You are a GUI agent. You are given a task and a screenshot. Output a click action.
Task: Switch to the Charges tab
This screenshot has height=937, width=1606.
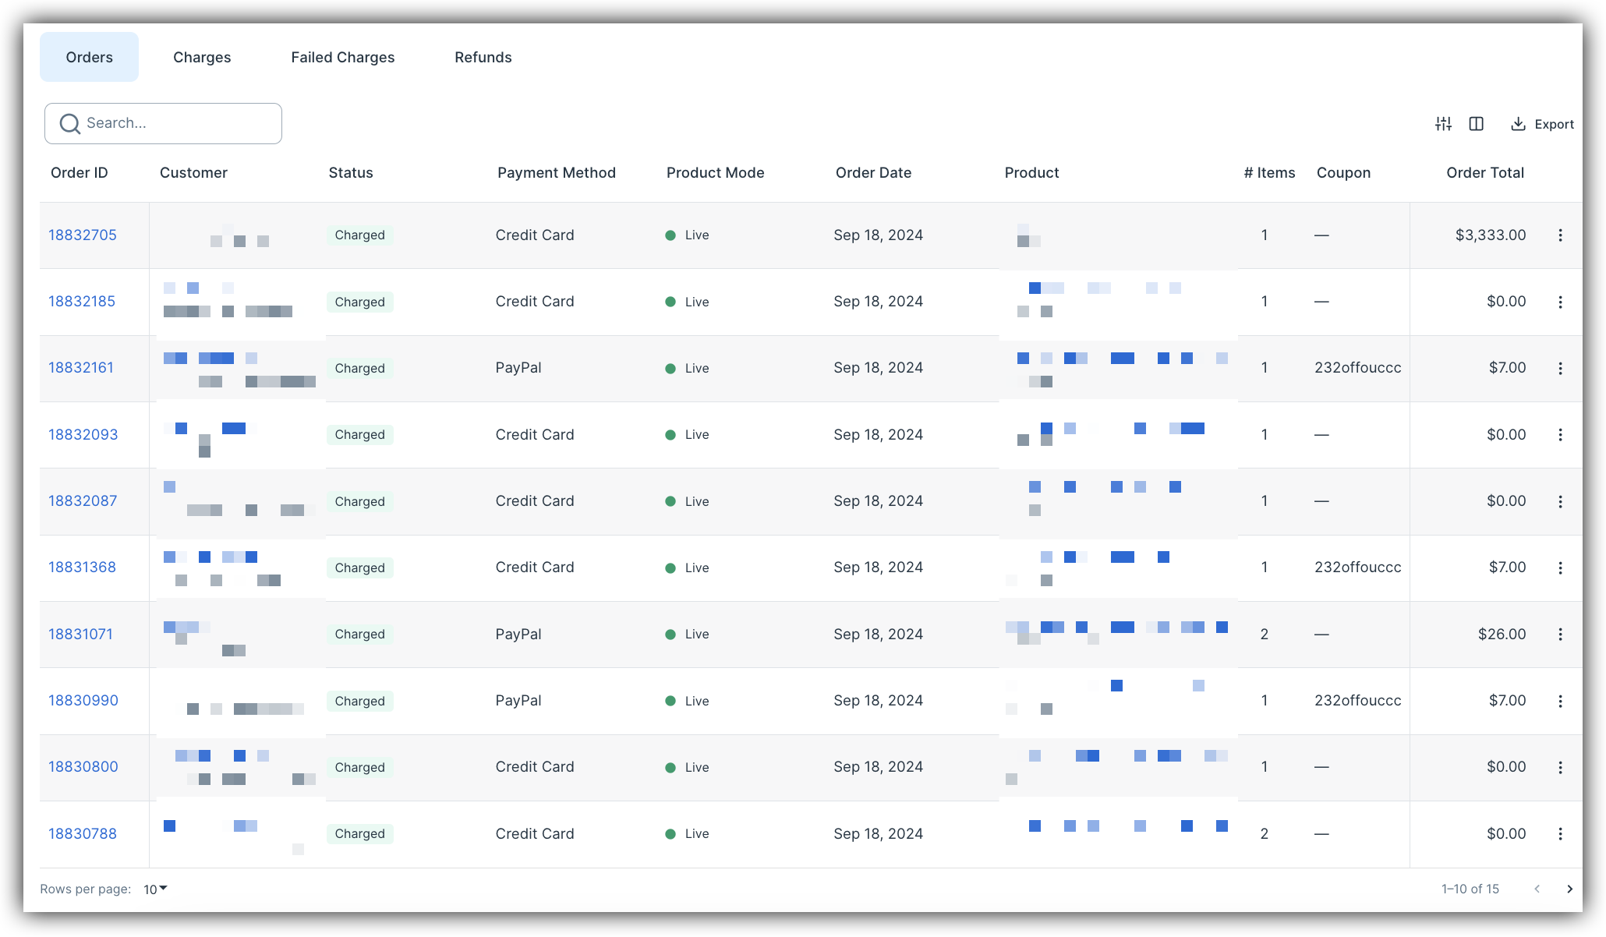(x=202, y=58)
